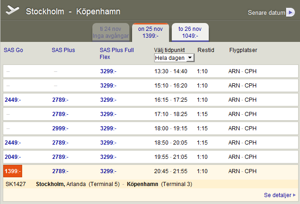Pick SAS Go 2449:- for 18:50 departure

[x=13, y=143]
